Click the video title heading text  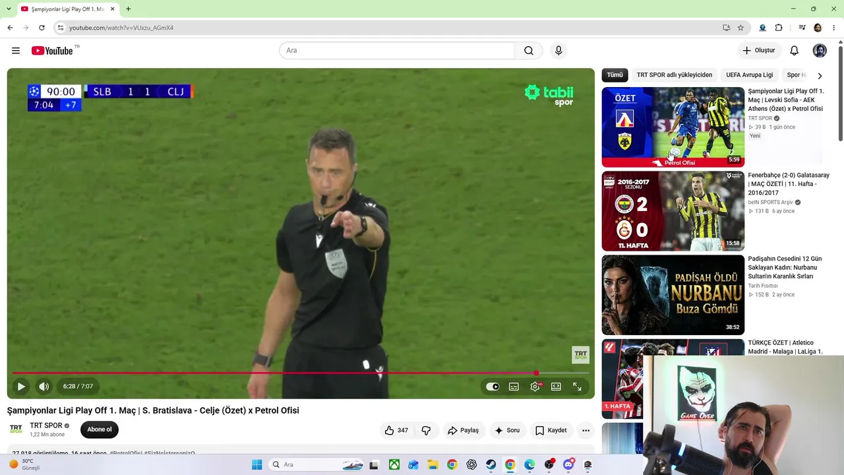(x=153, y=410)
